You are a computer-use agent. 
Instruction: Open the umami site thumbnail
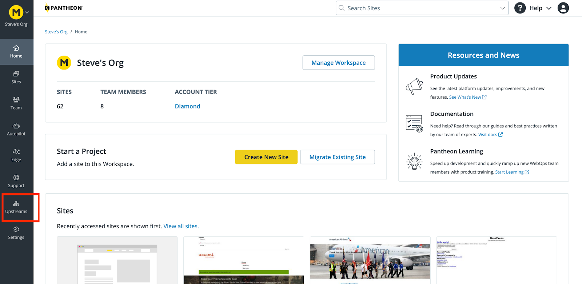(244, 260)
